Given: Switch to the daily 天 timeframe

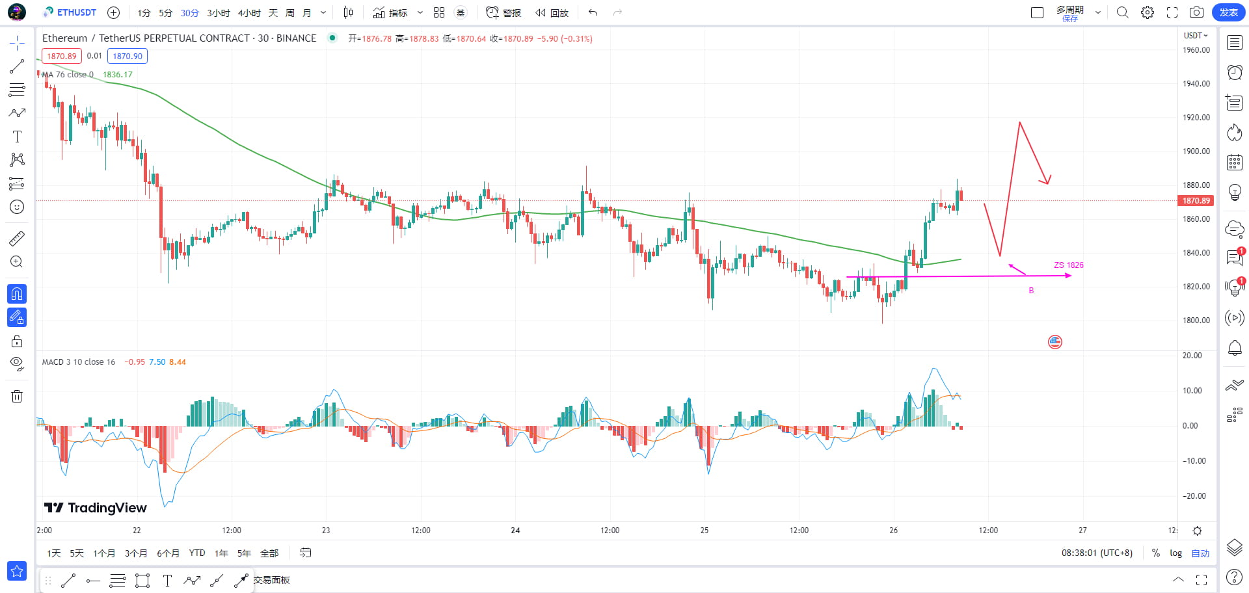Looking at the screenshot, I should point(273,13).
